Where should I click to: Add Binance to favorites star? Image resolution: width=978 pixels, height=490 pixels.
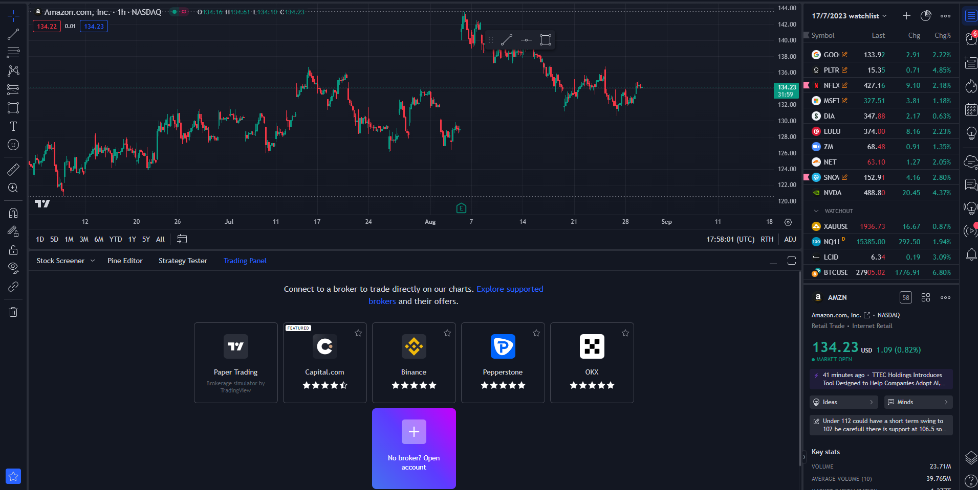pyautogui.click(x=447, y=333)
